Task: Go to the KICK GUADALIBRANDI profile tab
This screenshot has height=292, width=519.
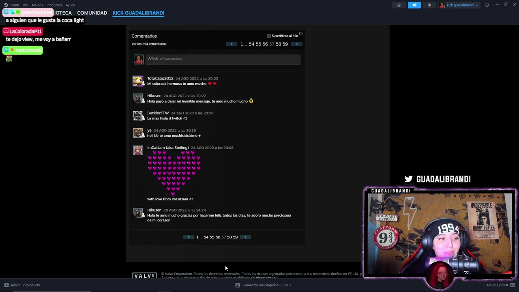Action: click(138, 13)
